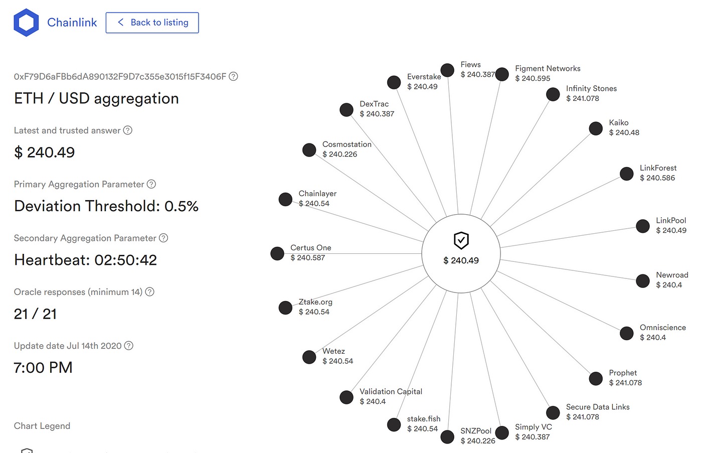Click the Chart Legend shield symbol
Viewport: 702px width, 453px height.
pyautogui.click(x=27, y=449)
